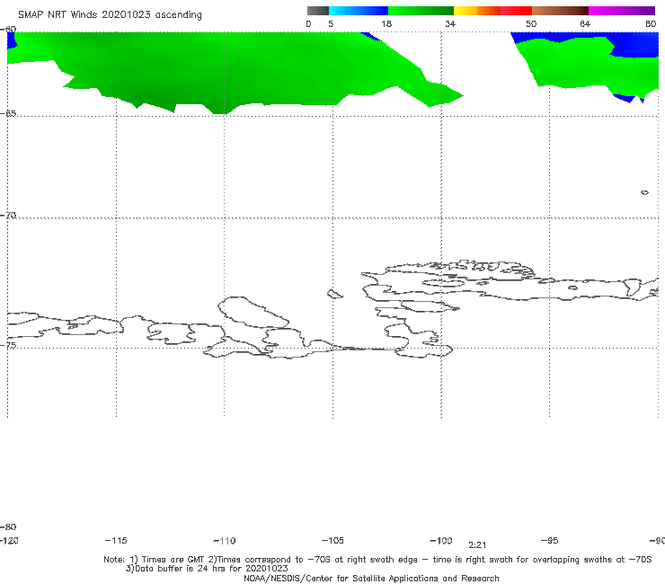Click the title 'SMAP NRT Winds 20201023 ascending'
The image size is (665, 584).
pos(110,15)
